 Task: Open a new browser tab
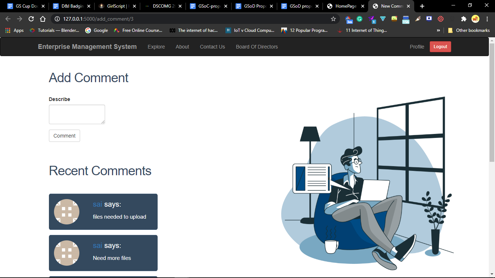422,6
